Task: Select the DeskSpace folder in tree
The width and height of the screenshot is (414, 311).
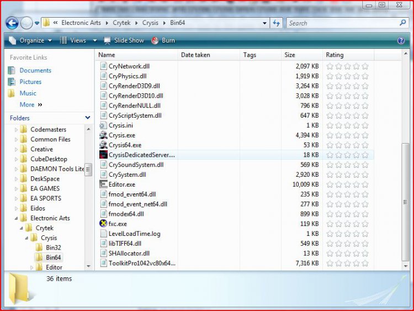Action: coord(45,179)
